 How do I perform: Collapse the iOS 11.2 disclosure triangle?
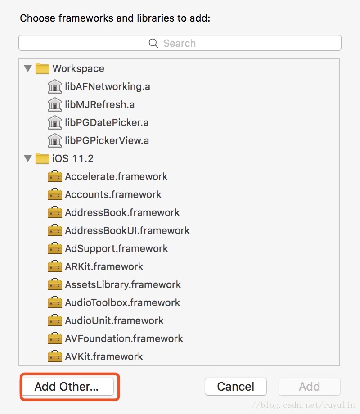[28, 158]
